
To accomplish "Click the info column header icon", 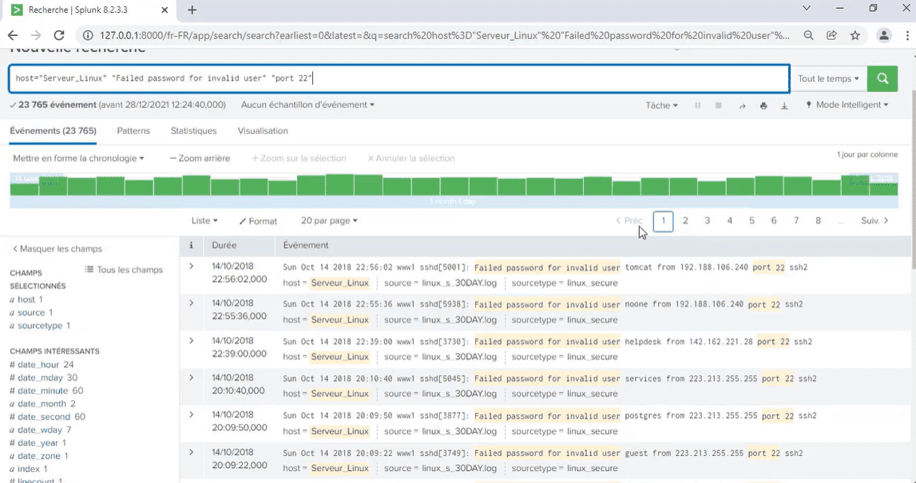I will [x=191, y=245].
